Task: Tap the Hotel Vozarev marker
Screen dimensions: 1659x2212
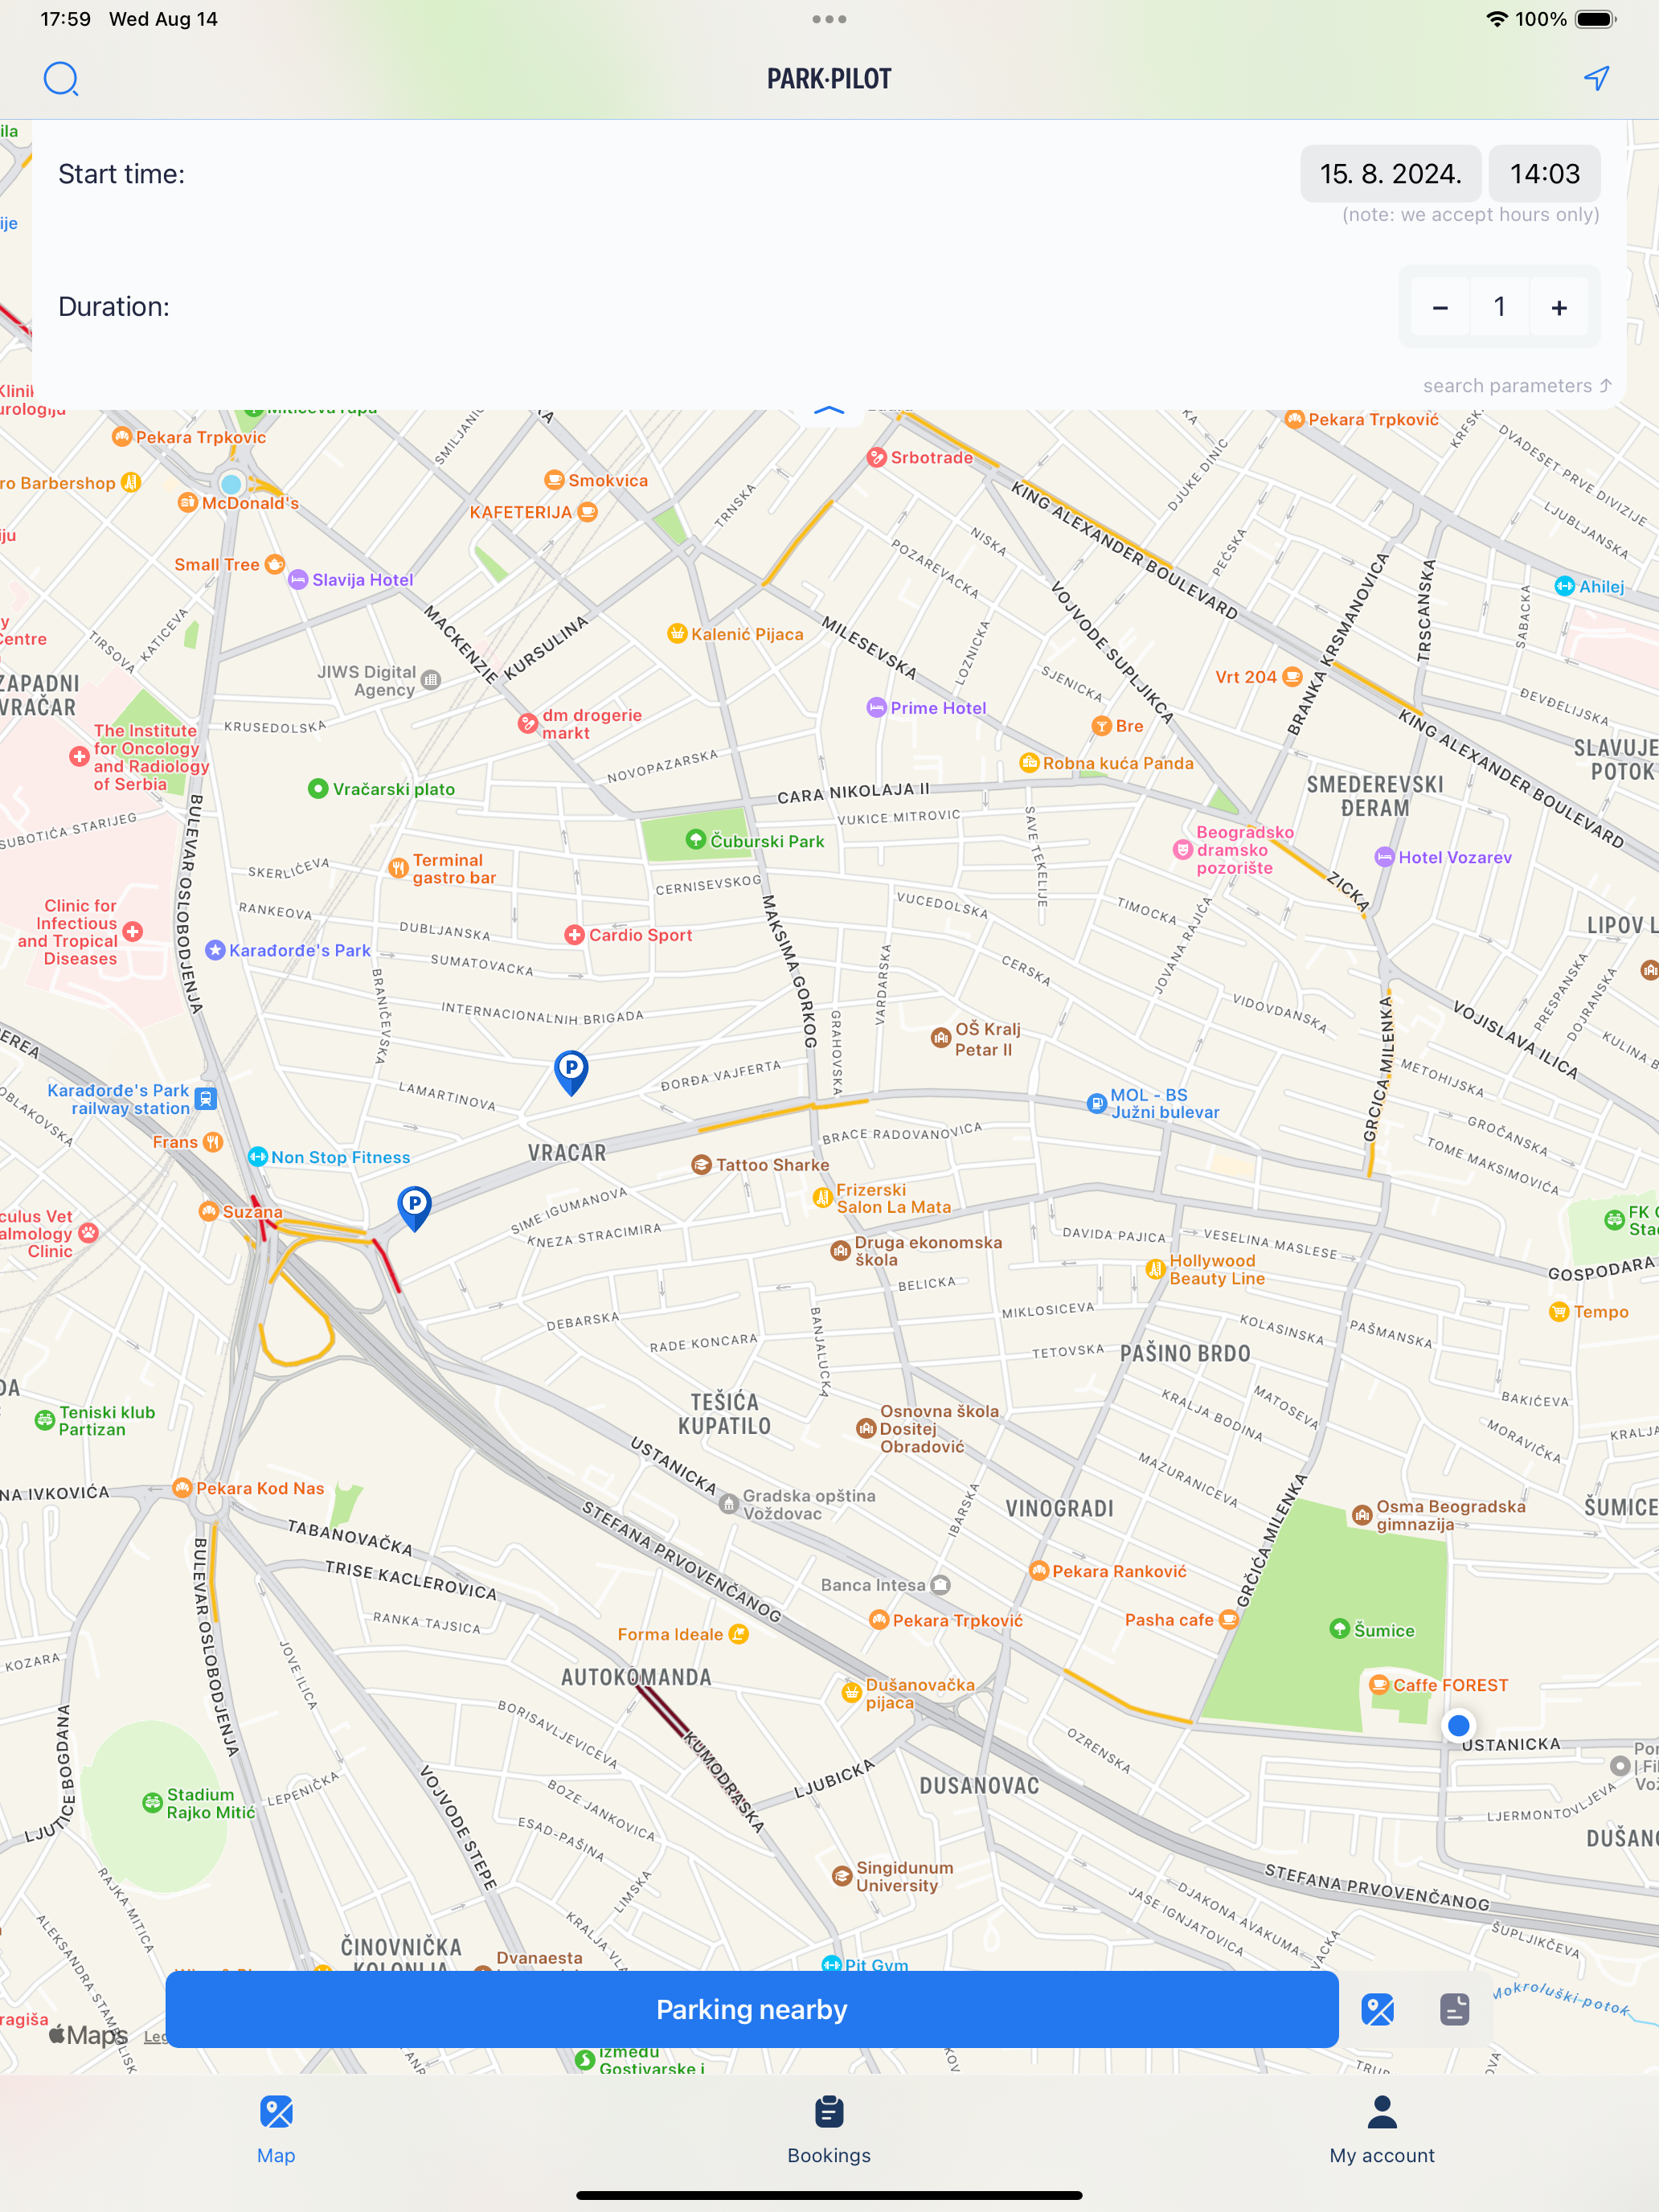Action: tap(1384, 857)
